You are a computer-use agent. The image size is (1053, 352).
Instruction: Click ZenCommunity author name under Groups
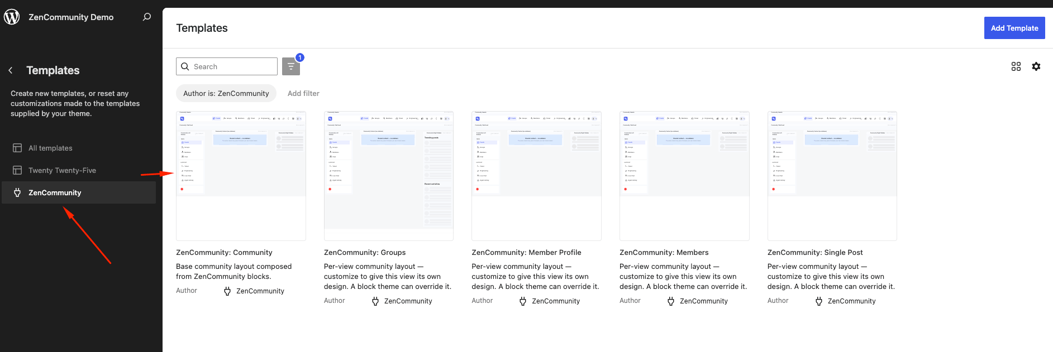point(408,301)
